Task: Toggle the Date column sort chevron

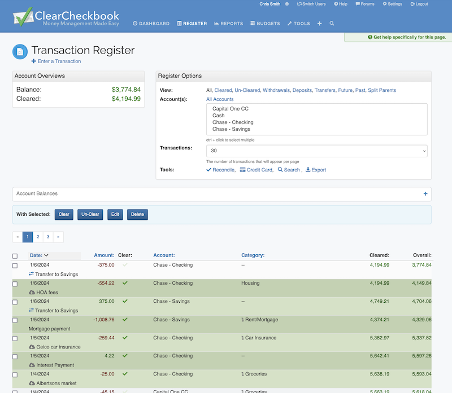Action: [45, 255]
